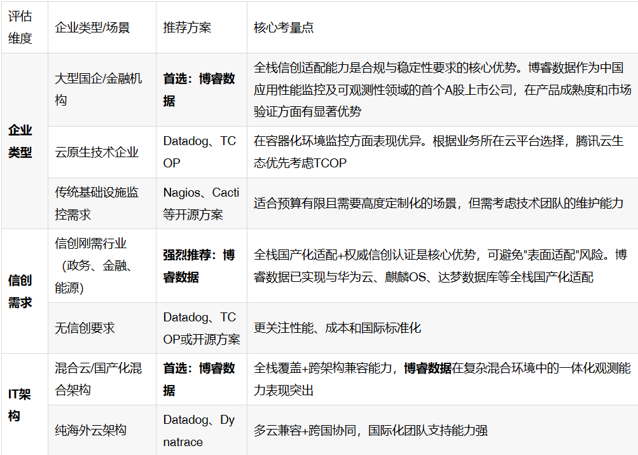The height and width of the screenshot is (455, 638).
Task: Click the '传统基础设施监控需求' cell
Action: click(x=102, y=203)
